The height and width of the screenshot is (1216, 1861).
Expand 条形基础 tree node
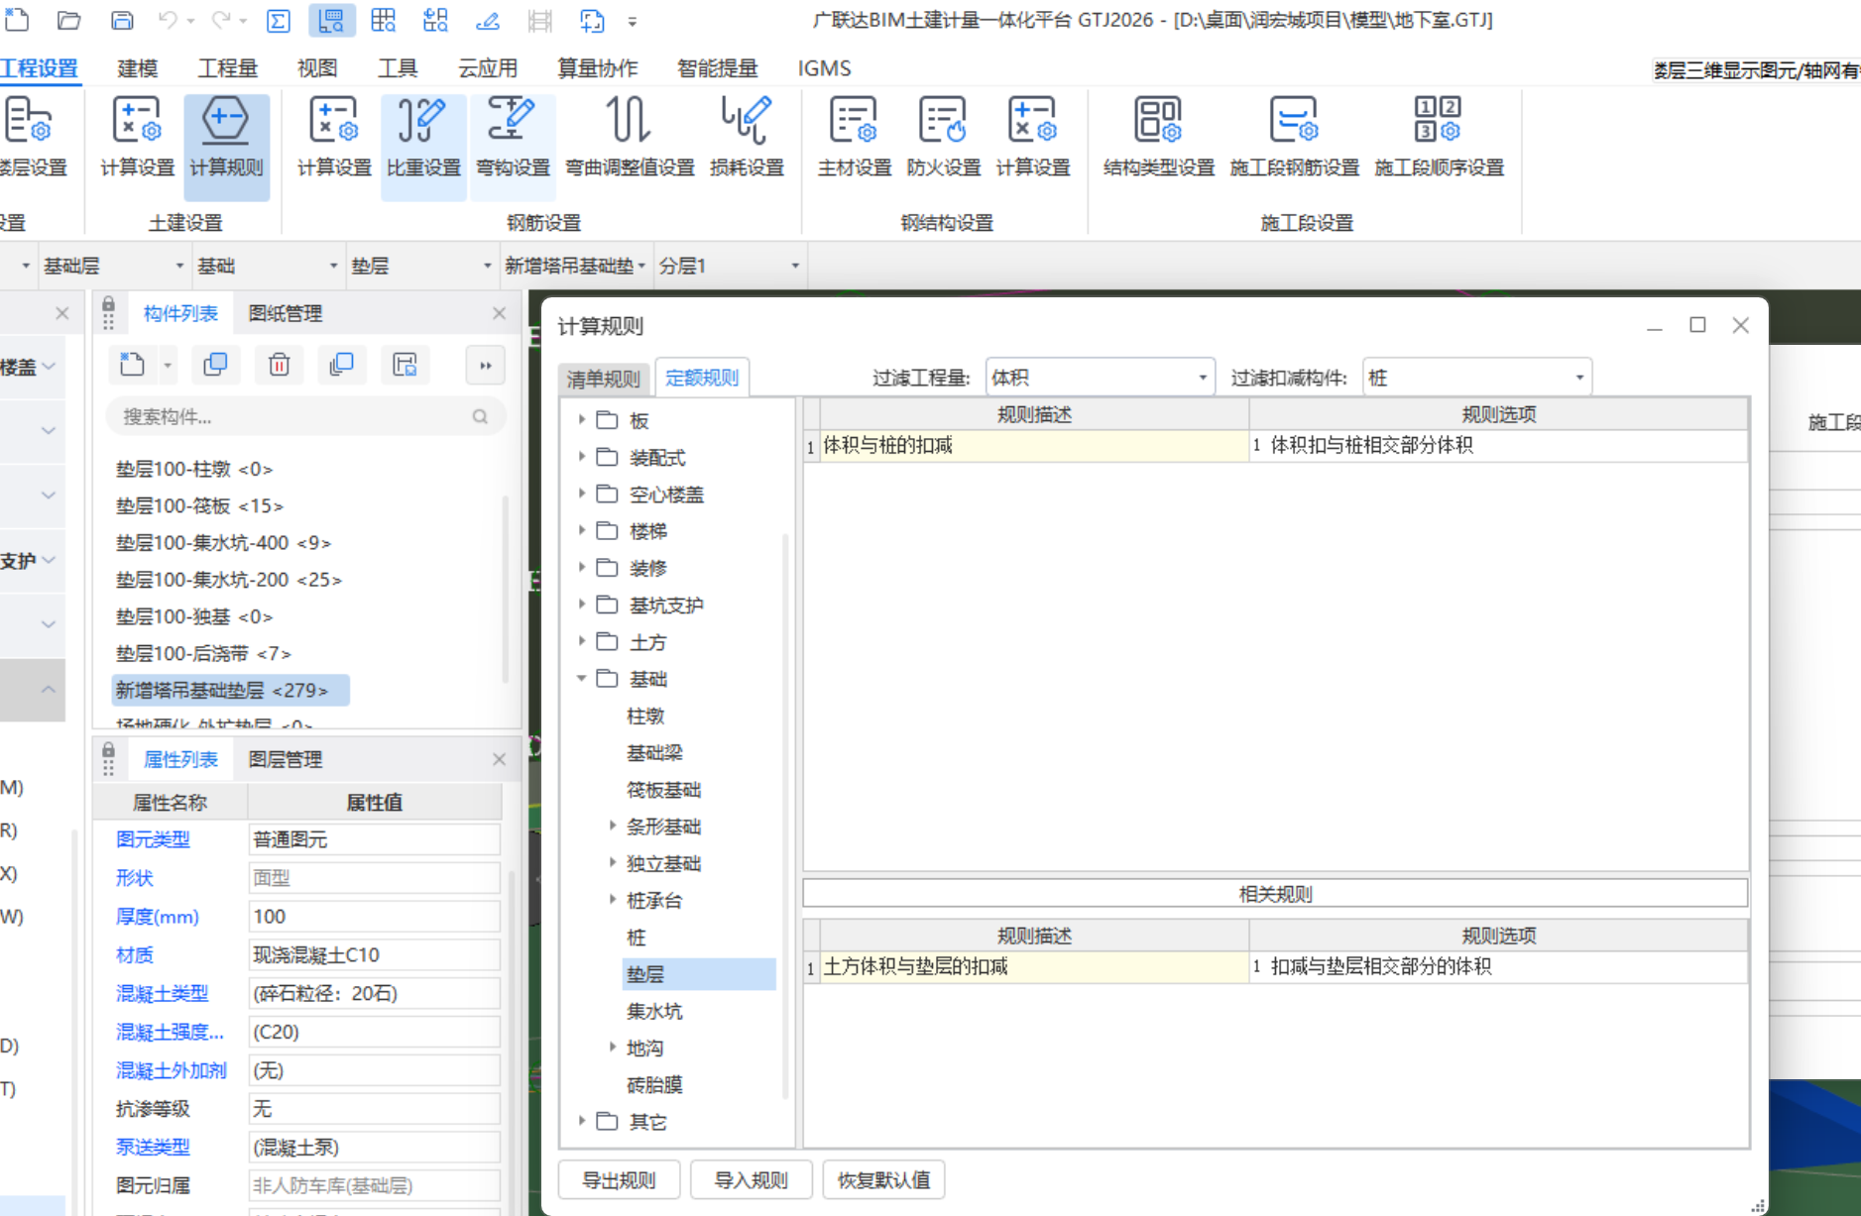(x=613, y=826)
